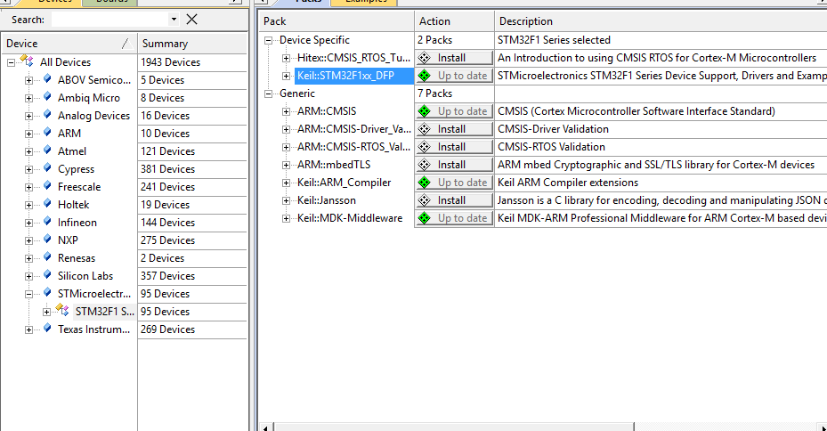This screenshot has width=827, height=431.
Task: Collapse the STMicroelectronics vendor node
Action: click(29, 294)
